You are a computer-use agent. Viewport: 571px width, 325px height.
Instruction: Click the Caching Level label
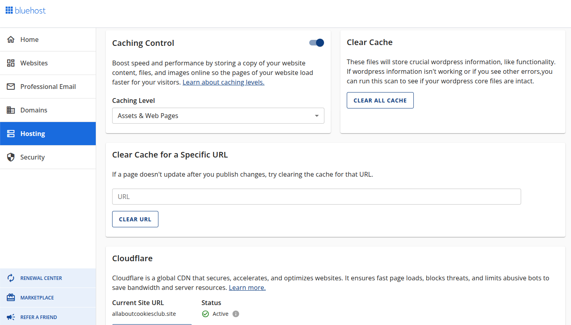coord(134,100)
